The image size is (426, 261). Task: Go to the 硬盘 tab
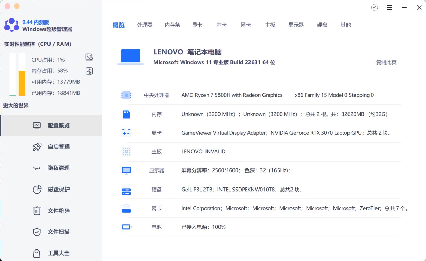322,25
